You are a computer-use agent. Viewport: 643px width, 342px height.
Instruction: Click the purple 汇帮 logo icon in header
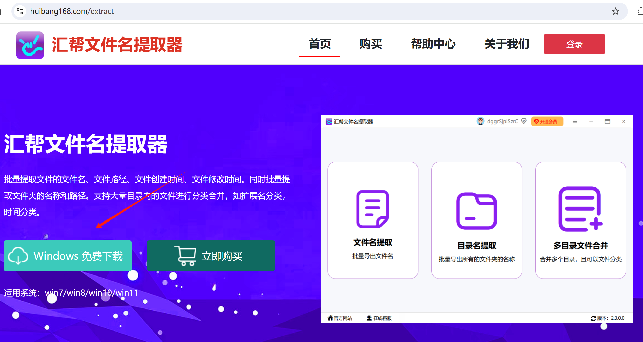pos(30,45)
